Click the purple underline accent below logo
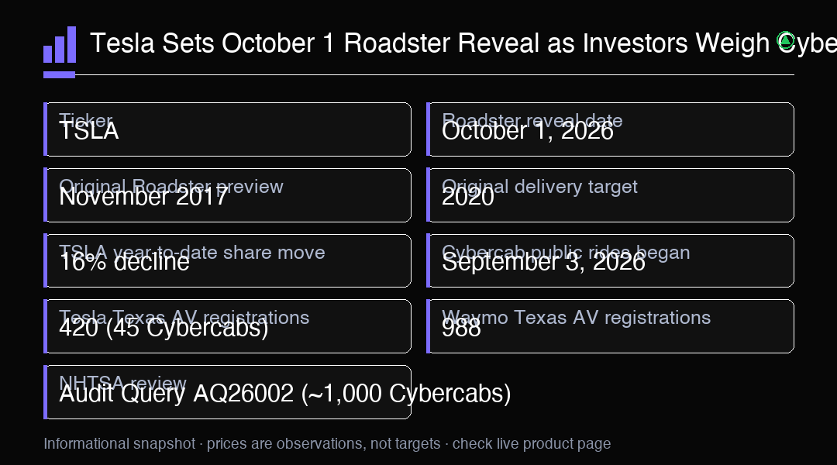This screenshot has width=837, height=465. pos(59,74)
